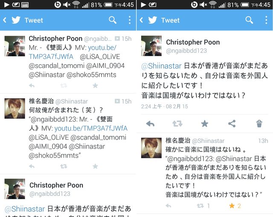Reply to the 13h 椎名慶治 tweet
Viewport: 273px width, 217px height.
pyautogui.click(x=168, y=206)
